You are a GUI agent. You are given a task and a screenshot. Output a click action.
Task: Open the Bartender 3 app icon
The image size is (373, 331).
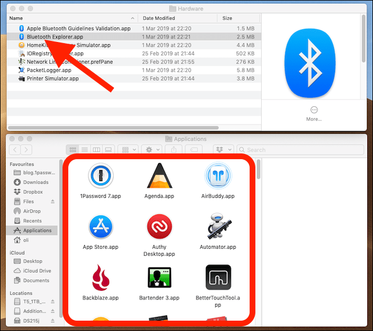(x=160, y=277)
